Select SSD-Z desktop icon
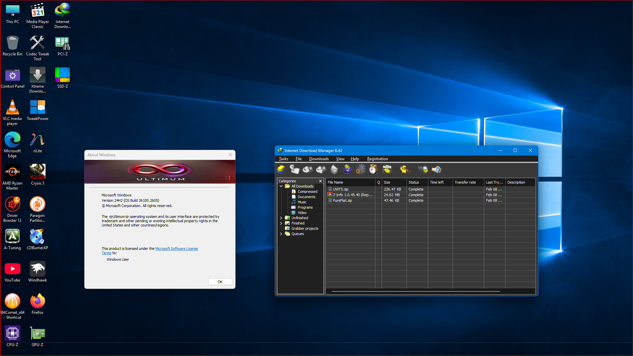This screenshot has width=633, height=356. (63, 78)
